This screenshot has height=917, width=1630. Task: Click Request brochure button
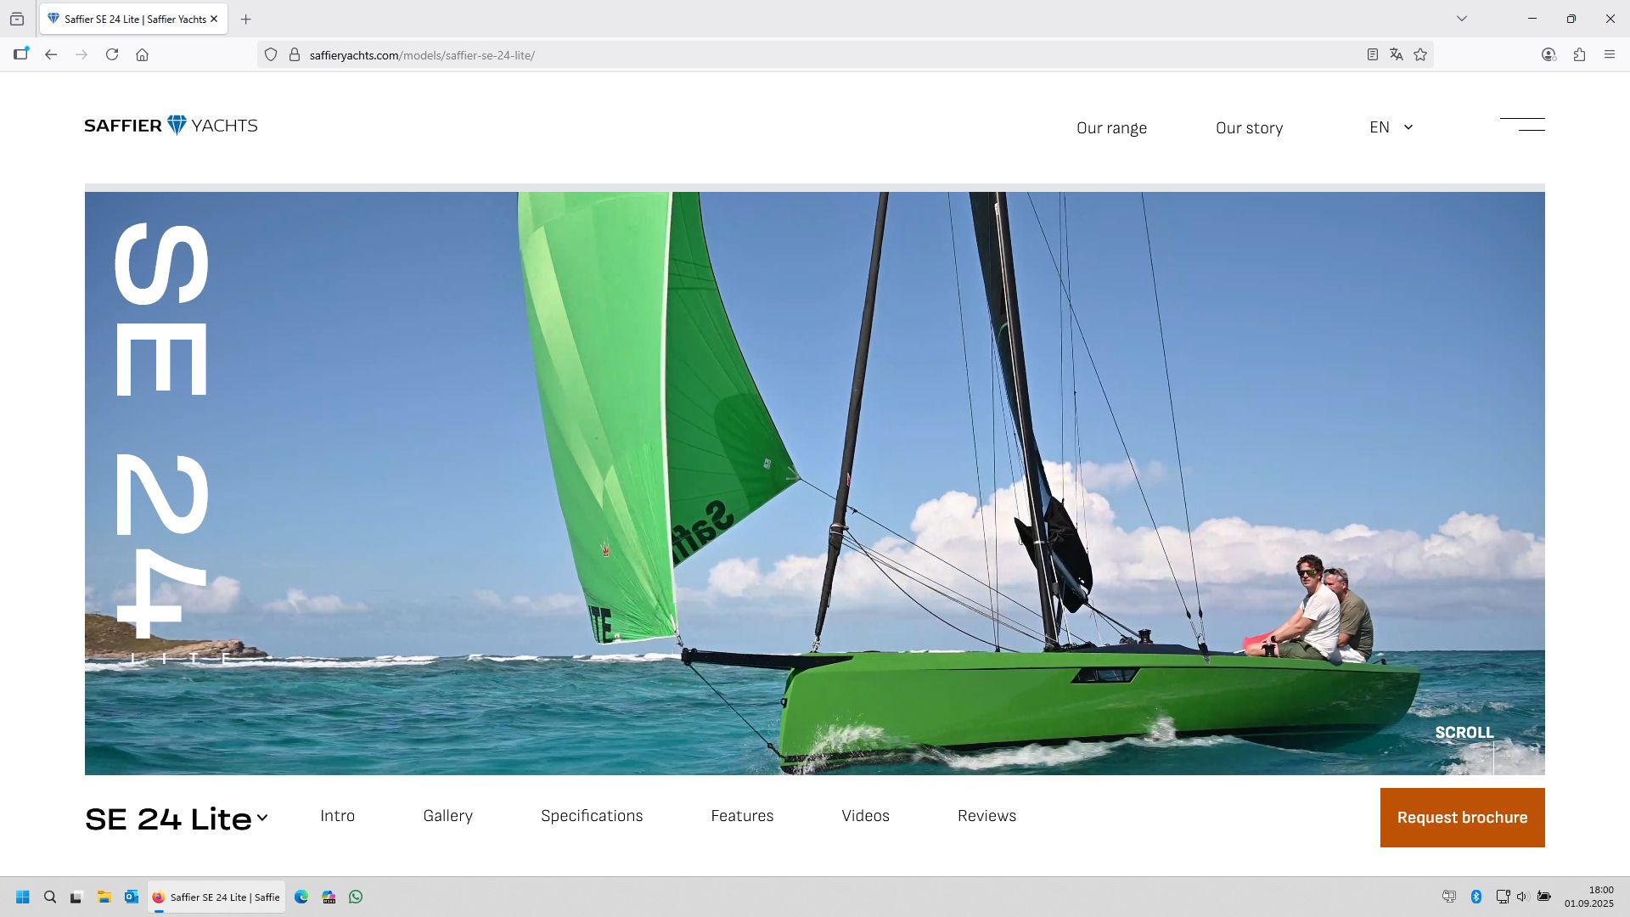(1462, 818)
